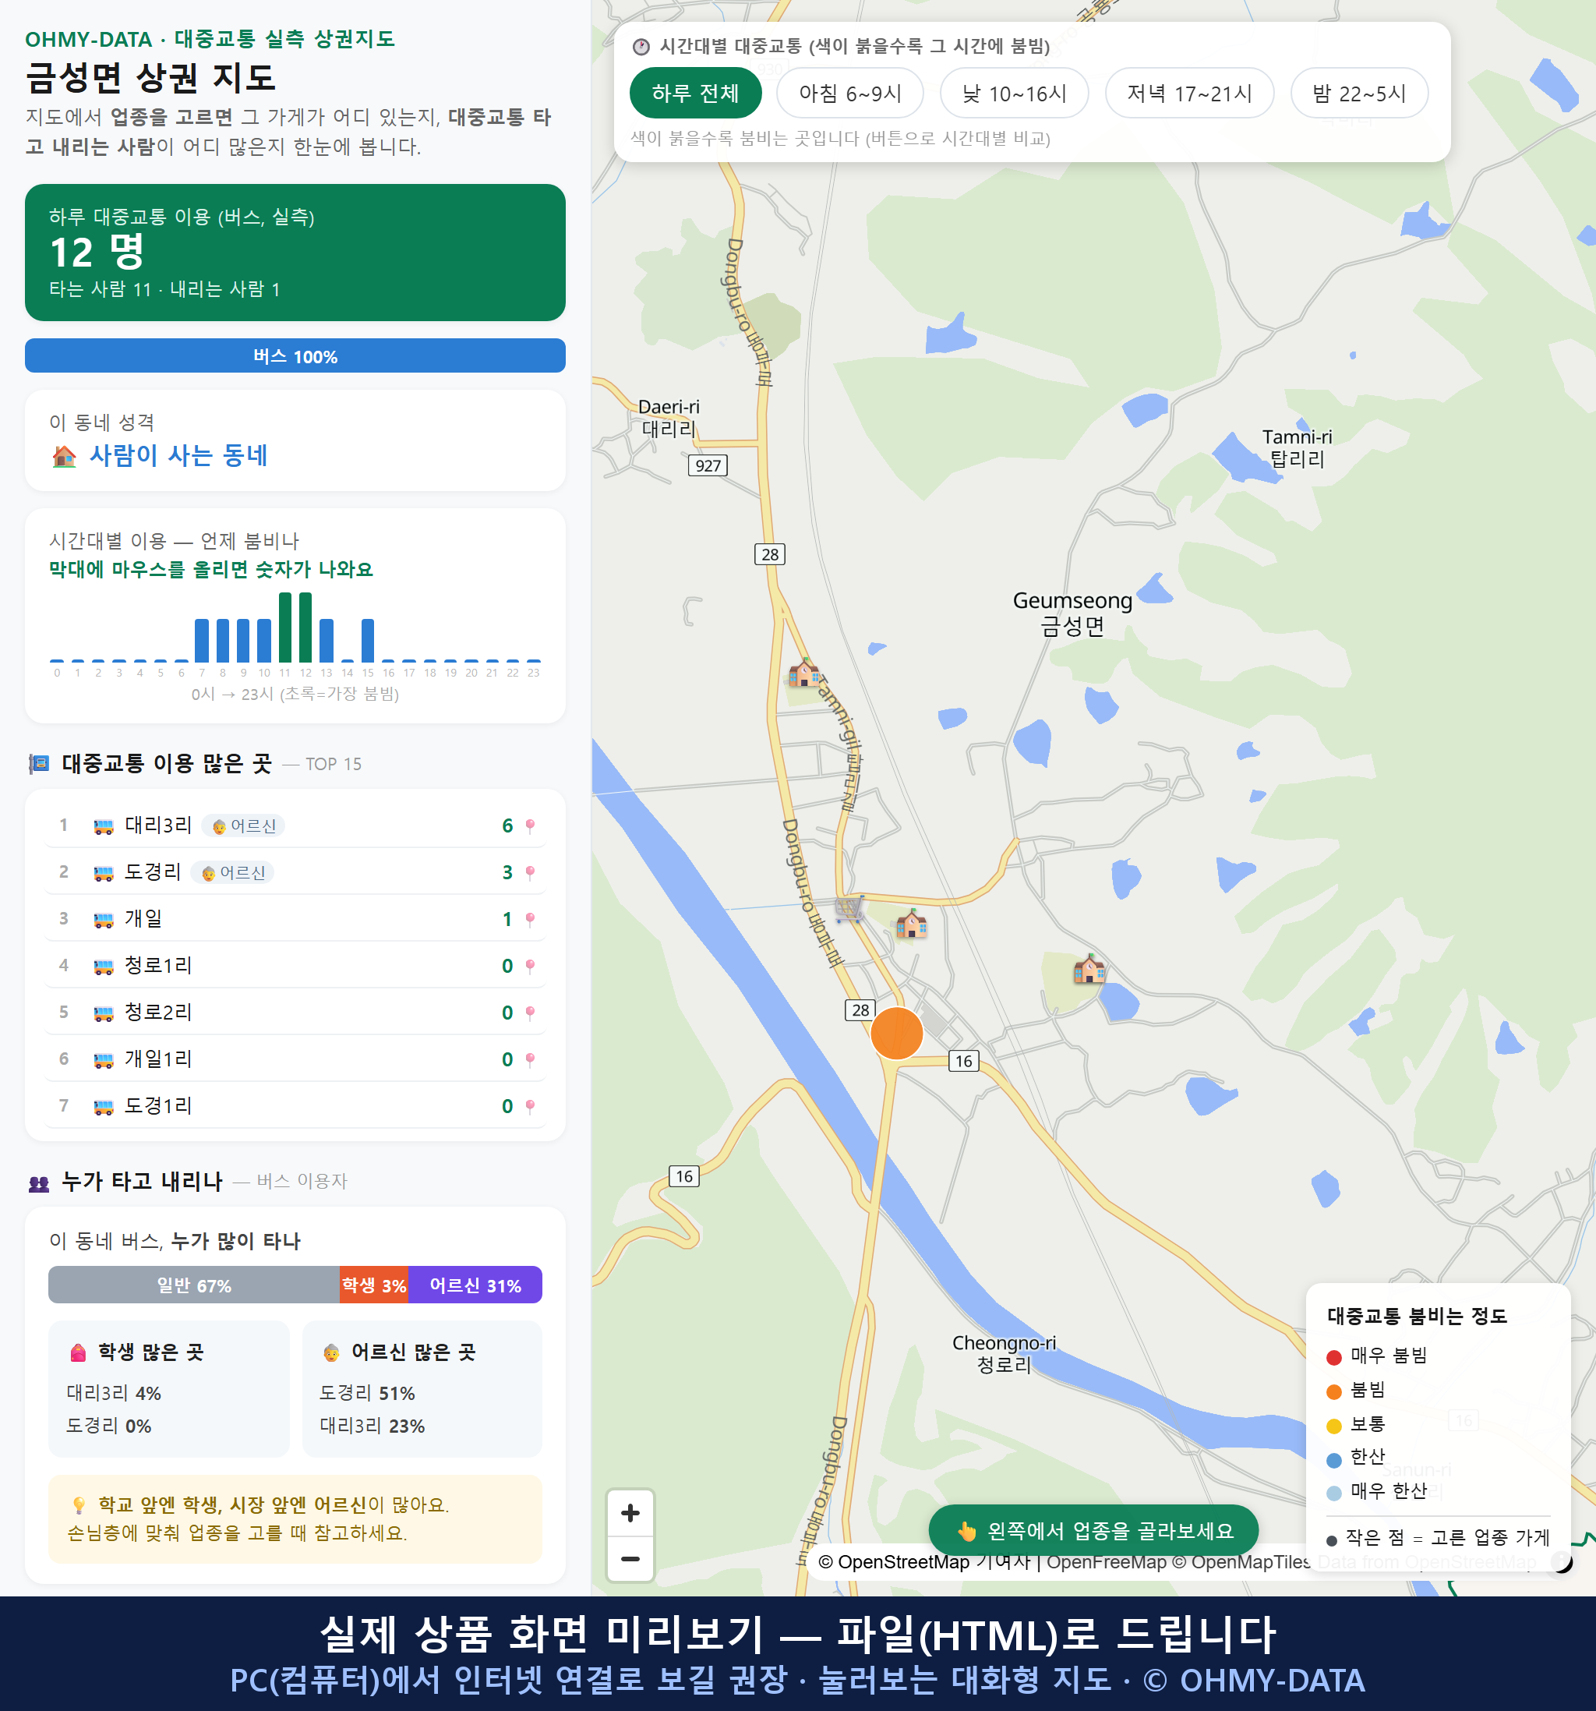
Task: Click the bus icon in the 도경1리 row
Action: (103, 1107)
